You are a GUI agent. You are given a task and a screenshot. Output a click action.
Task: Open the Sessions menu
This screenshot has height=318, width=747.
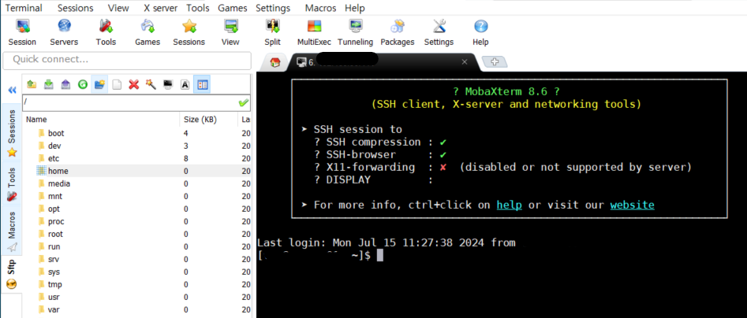click(75, 8)
